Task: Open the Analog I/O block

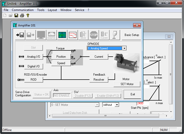Action: click(34, 57)
